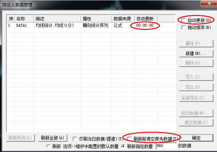Click row number 1 cell
The height and width of the screenshot is (152, 217).
(x=9, y=25)
